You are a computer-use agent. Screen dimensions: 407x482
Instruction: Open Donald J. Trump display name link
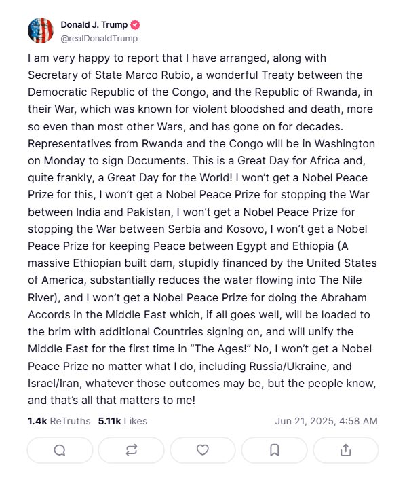coord(94,25)
